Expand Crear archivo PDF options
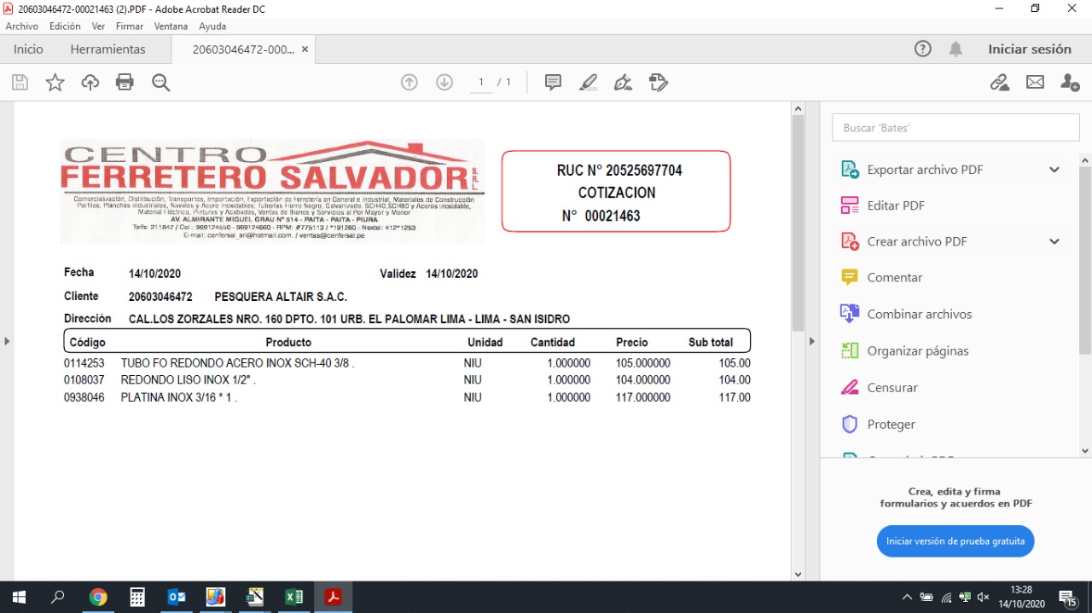The height and width of the screenshot is (613, 1092). 1054,241
